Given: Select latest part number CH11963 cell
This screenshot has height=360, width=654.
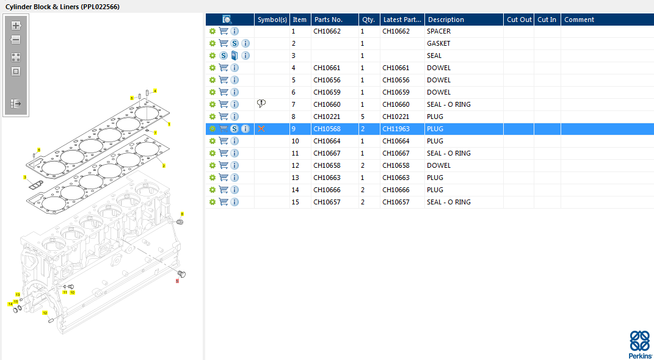Looking at the screenshot, I should (x=396, y=129).
